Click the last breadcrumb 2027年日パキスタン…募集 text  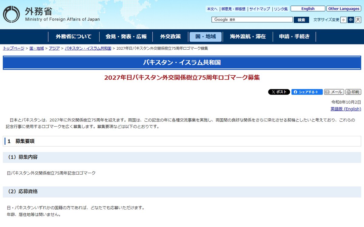[x=162, y=48]
